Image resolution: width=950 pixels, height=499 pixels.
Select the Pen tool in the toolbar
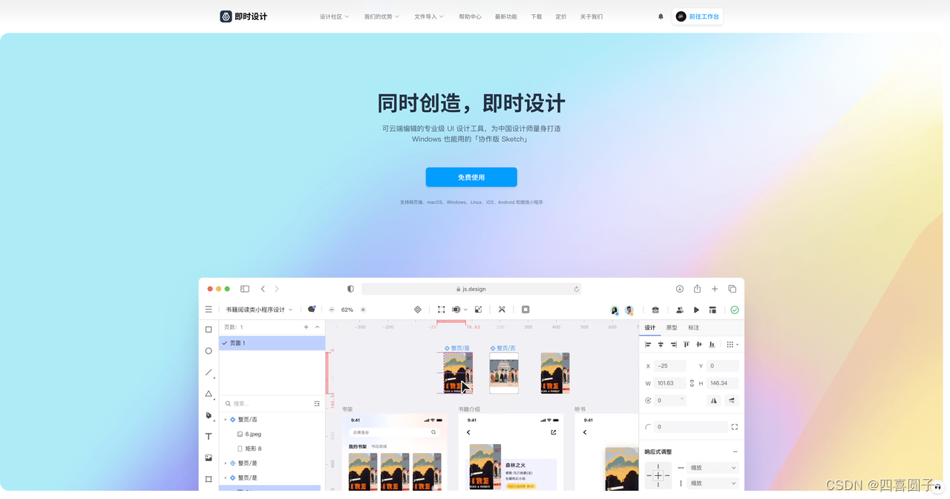(x=209, y=414)
